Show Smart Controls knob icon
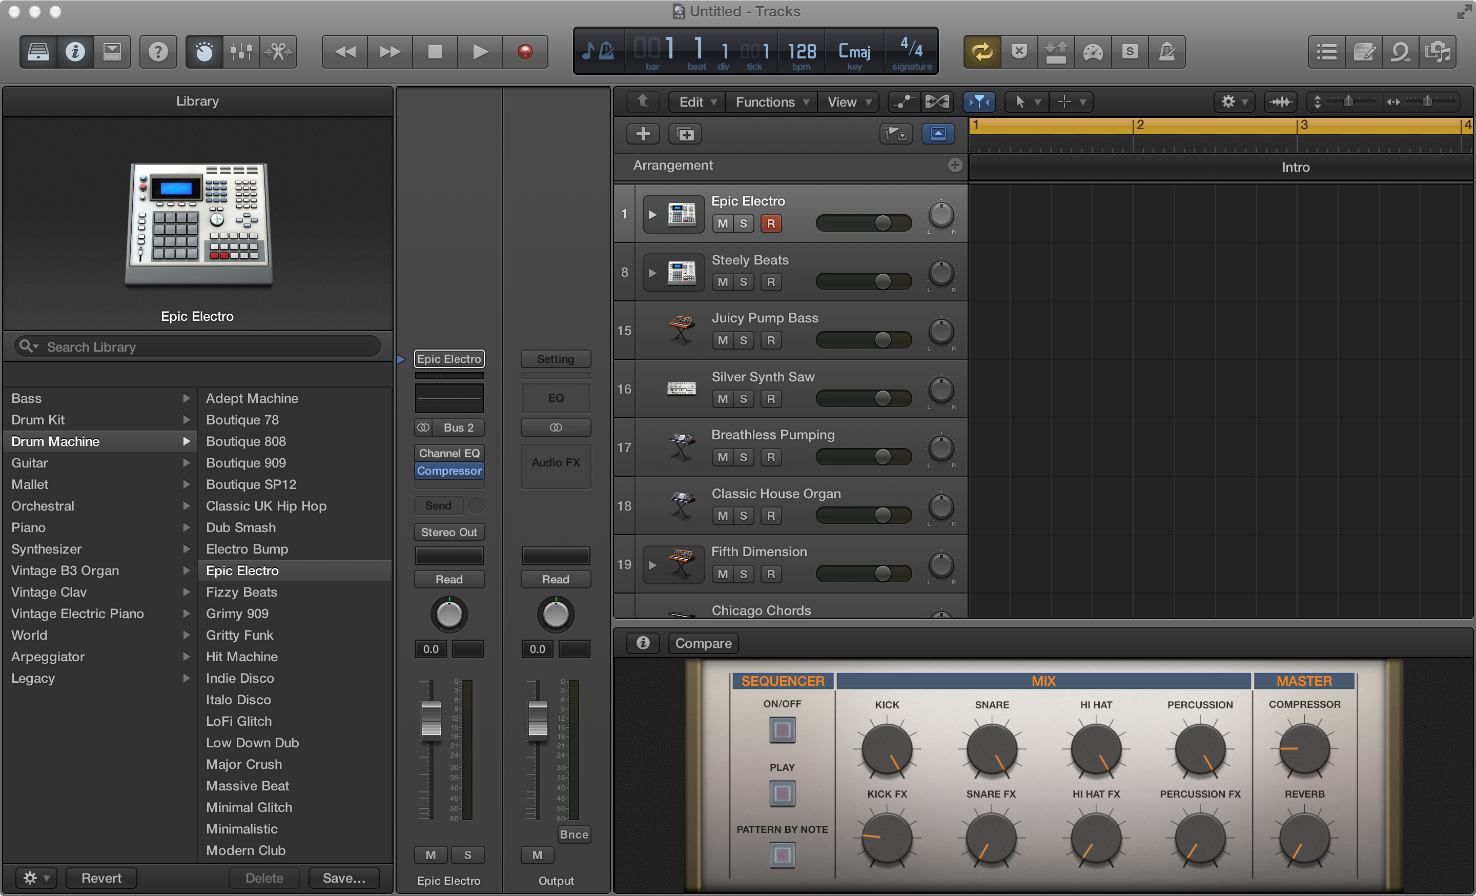 [204, 52]
